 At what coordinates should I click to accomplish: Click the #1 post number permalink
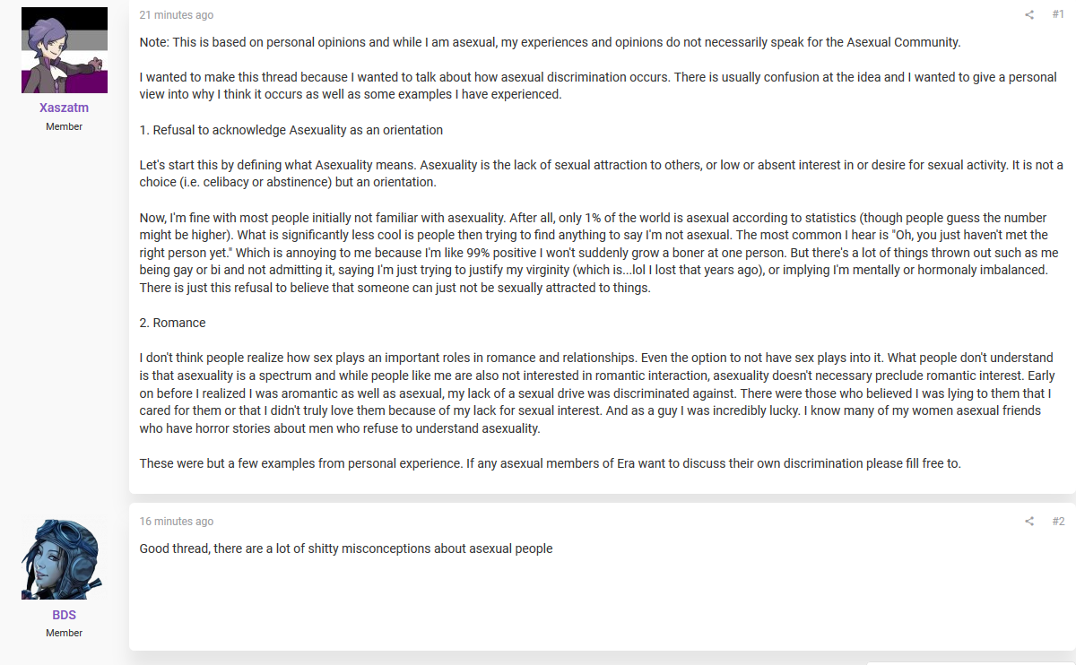(1058, 14)
